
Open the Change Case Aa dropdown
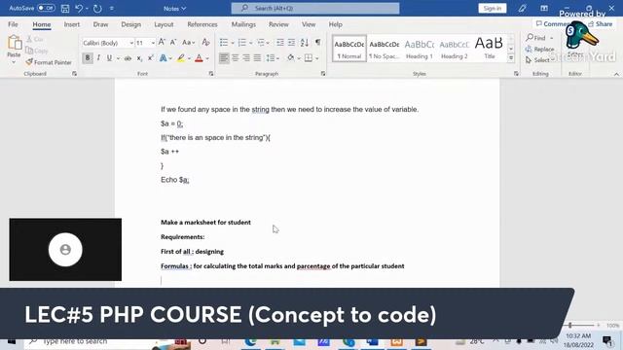click(188, 43)
